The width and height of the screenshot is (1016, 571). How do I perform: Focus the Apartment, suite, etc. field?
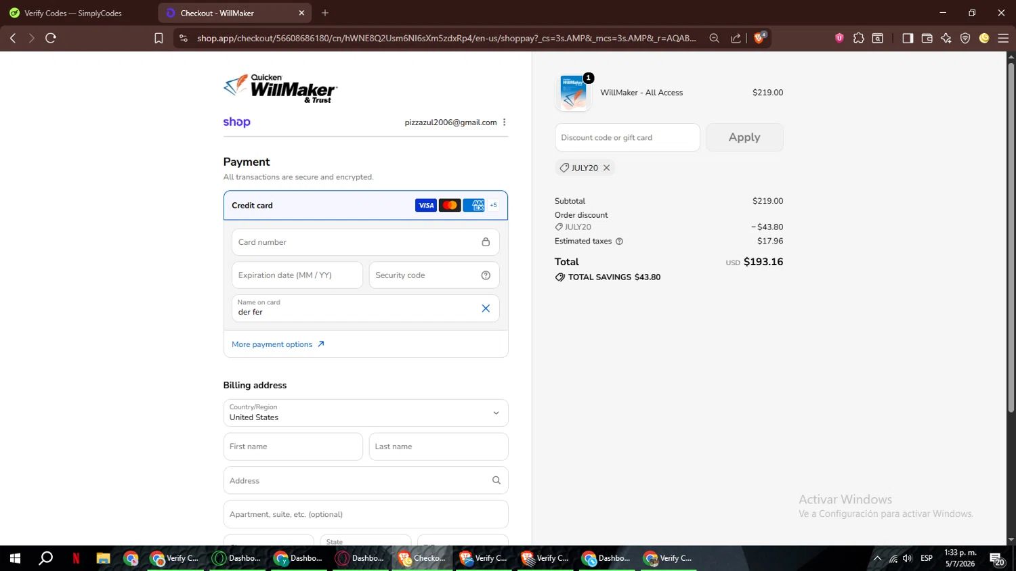click(366, 514)
